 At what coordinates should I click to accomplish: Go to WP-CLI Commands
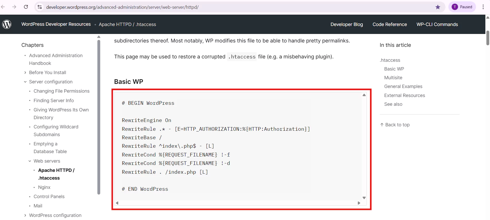[437, 24]
